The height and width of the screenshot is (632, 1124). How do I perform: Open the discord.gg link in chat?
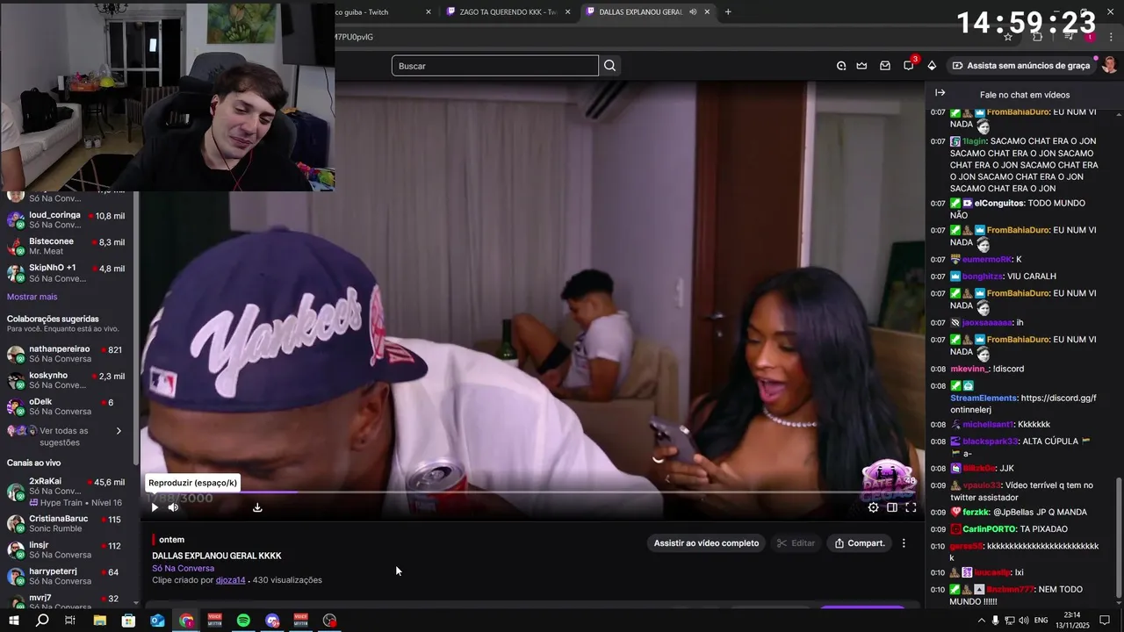click(x=1023, y=404)
